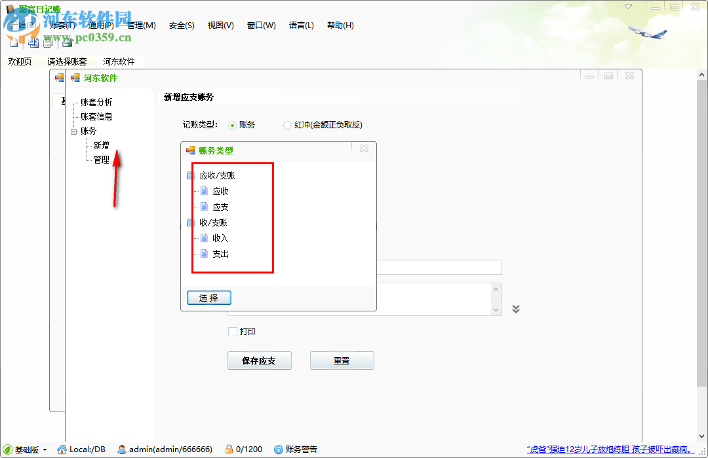708x458 pixels.
Task: Open 账务警告 via its info icon
Action: [x=280, y=449]
